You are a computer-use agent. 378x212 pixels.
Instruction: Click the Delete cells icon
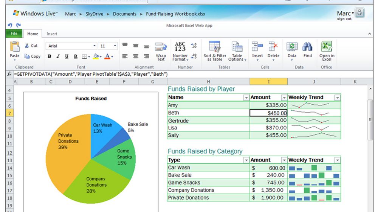click(x=273, y=46)
